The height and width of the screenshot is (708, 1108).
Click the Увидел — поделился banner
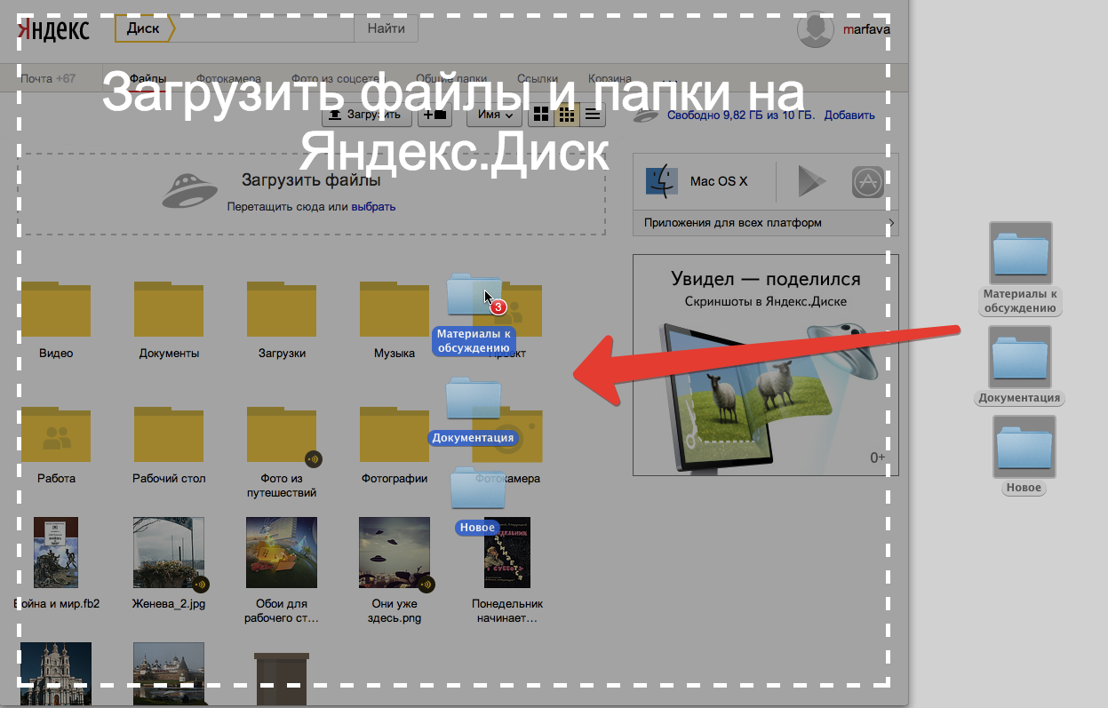pyautogui.click(x=765, y=365)
